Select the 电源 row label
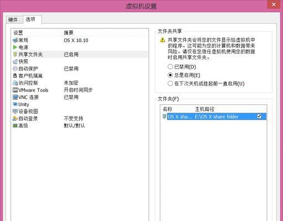Screen dimensions: 283x221 [23, 48]
